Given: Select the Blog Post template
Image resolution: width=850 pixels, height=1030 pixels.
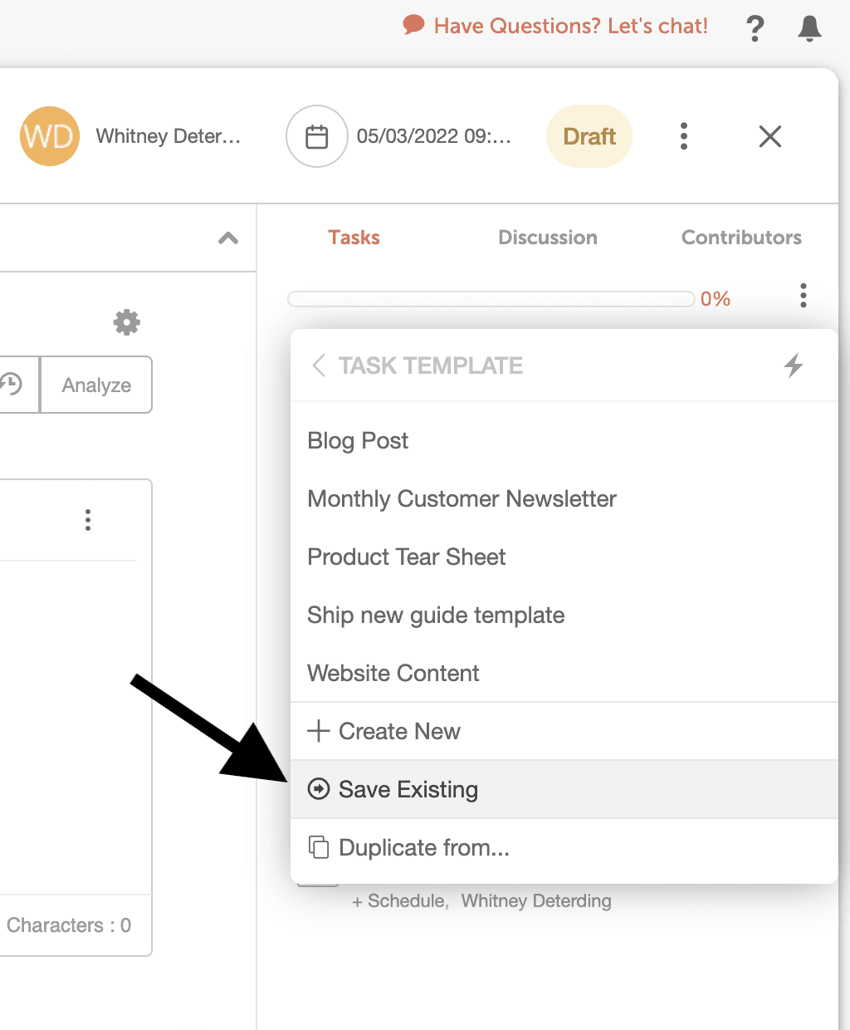Looking at the screenshot, I should click(564, 440).
